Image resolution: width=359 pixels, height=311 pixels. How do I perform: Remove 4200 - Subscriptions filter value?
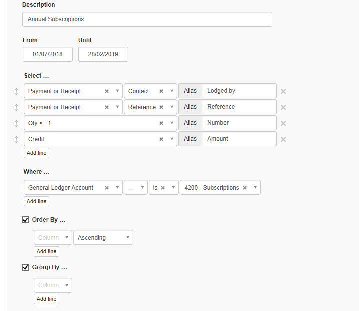pyautogui.click(x=245, y=188)
